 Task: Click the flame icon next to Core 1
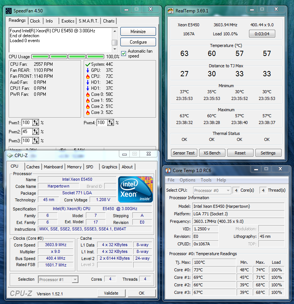88,100
